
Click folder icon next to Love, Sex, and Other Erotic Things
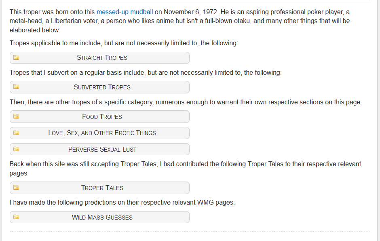[16, 133]
